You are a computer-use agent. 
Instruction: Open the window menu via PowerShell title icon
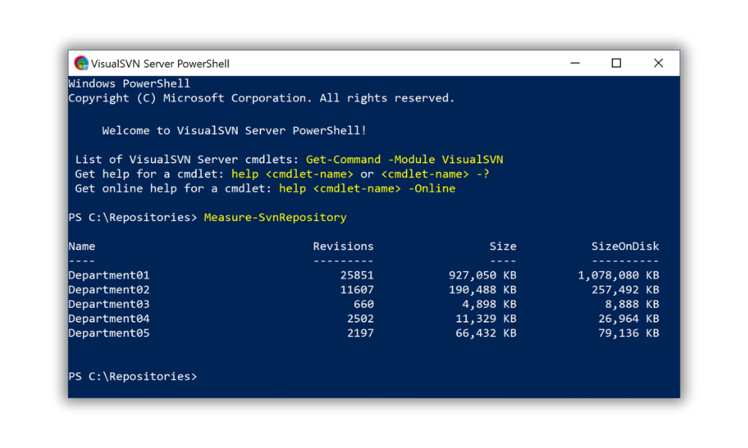(x=81, y=63)
